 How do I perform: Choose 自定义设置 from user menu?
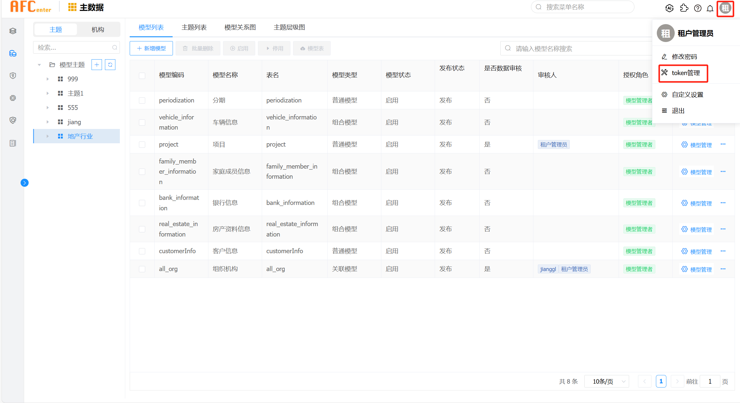coord(688,94)
